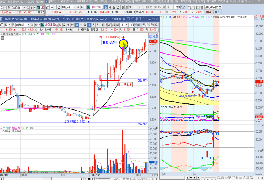Click 매수 buy button in back chart window
Viewport: 264px width, 180px height.
click(209, 12)
